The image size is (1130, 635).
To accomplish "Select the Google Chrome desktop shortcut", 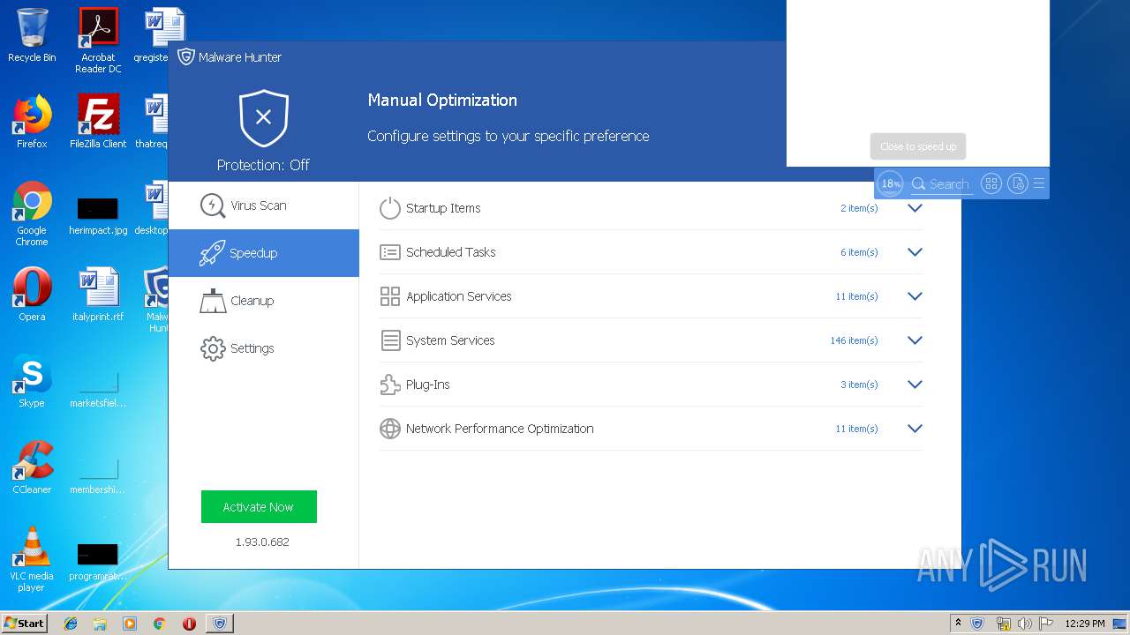I will coord(32,213).
